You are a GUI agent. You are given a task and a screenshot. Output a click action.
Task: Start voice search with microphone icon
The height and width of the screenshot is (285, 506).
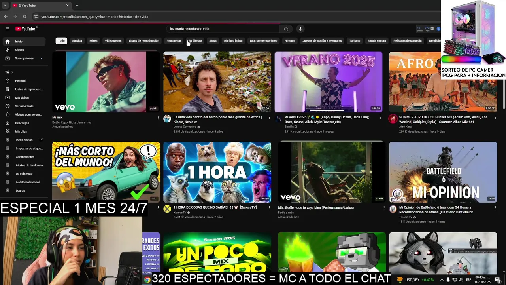300,29
